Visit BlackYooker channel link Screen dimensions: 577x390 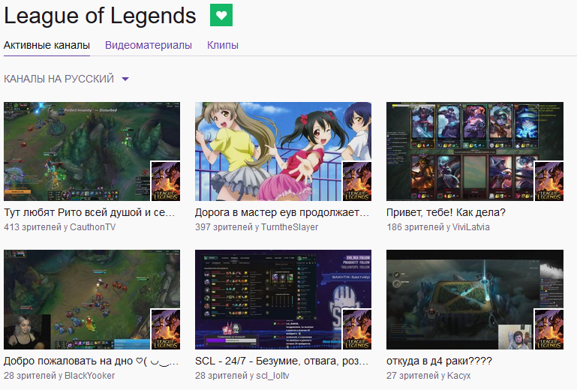90,376
